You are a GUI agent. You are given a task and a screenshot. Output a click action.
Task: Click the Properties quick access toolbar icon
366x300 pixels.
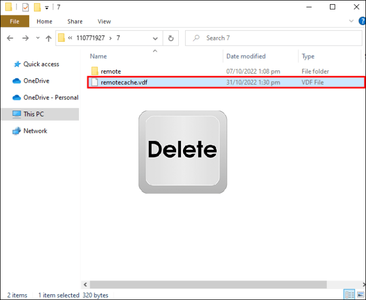pyautogui.click(x=25, y=7)
